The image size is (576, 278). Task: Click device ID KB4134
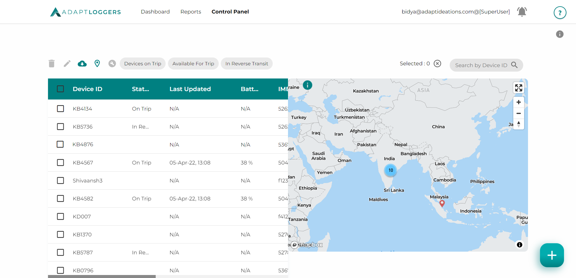[82, 108]
